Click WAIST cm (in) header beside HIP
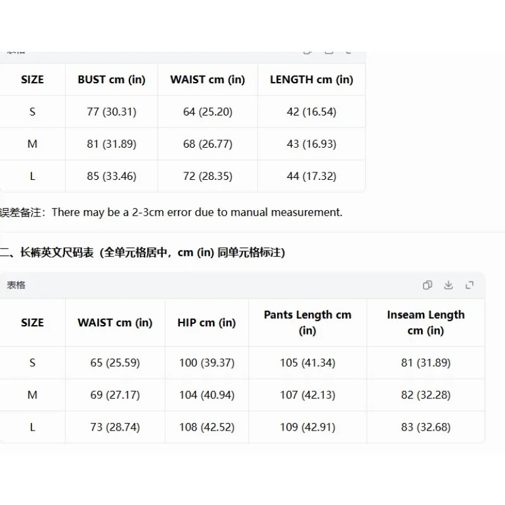The height and width of the screenshot is (505, 505). [x=115, y=323]
